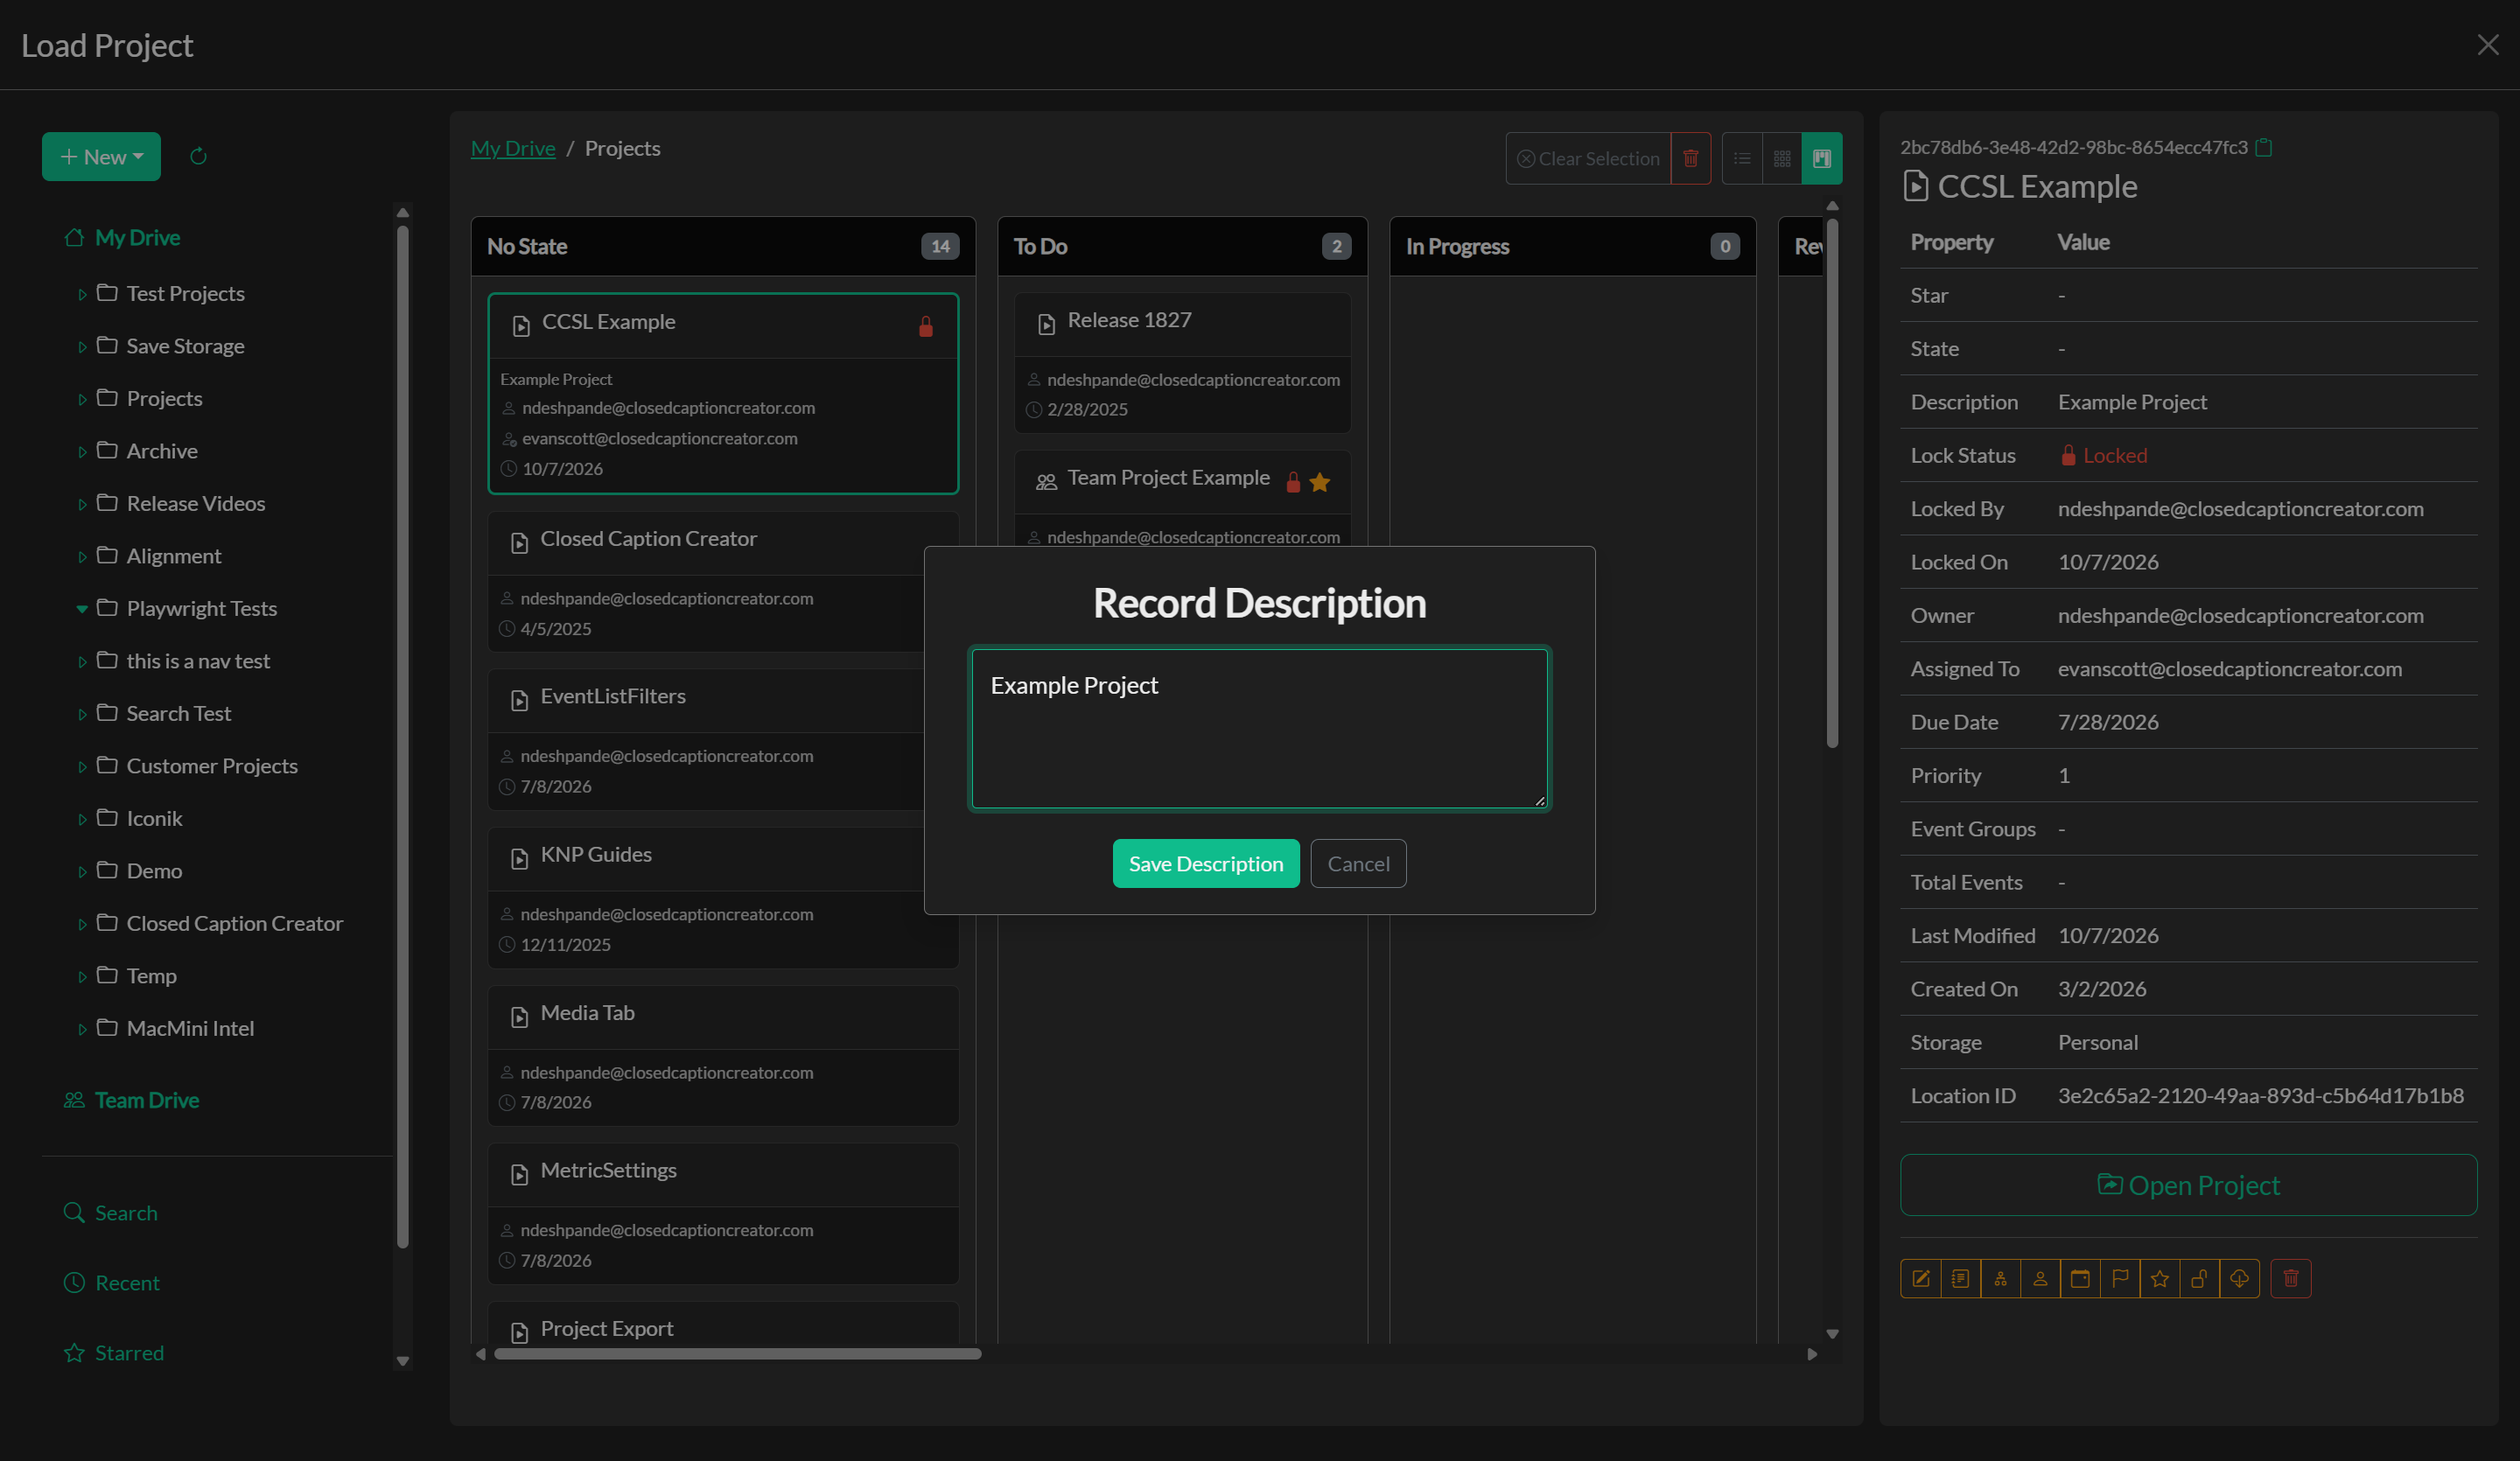The height and width of the screenshot is (1461, 2520).
Task: Cancel the Record Description dialog
Action: [1358, 863]
